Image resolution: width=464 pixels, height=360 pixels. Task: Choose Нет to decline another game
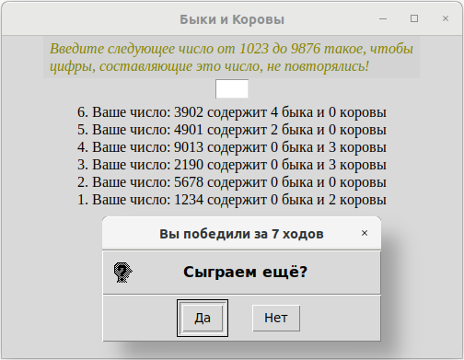276,318
